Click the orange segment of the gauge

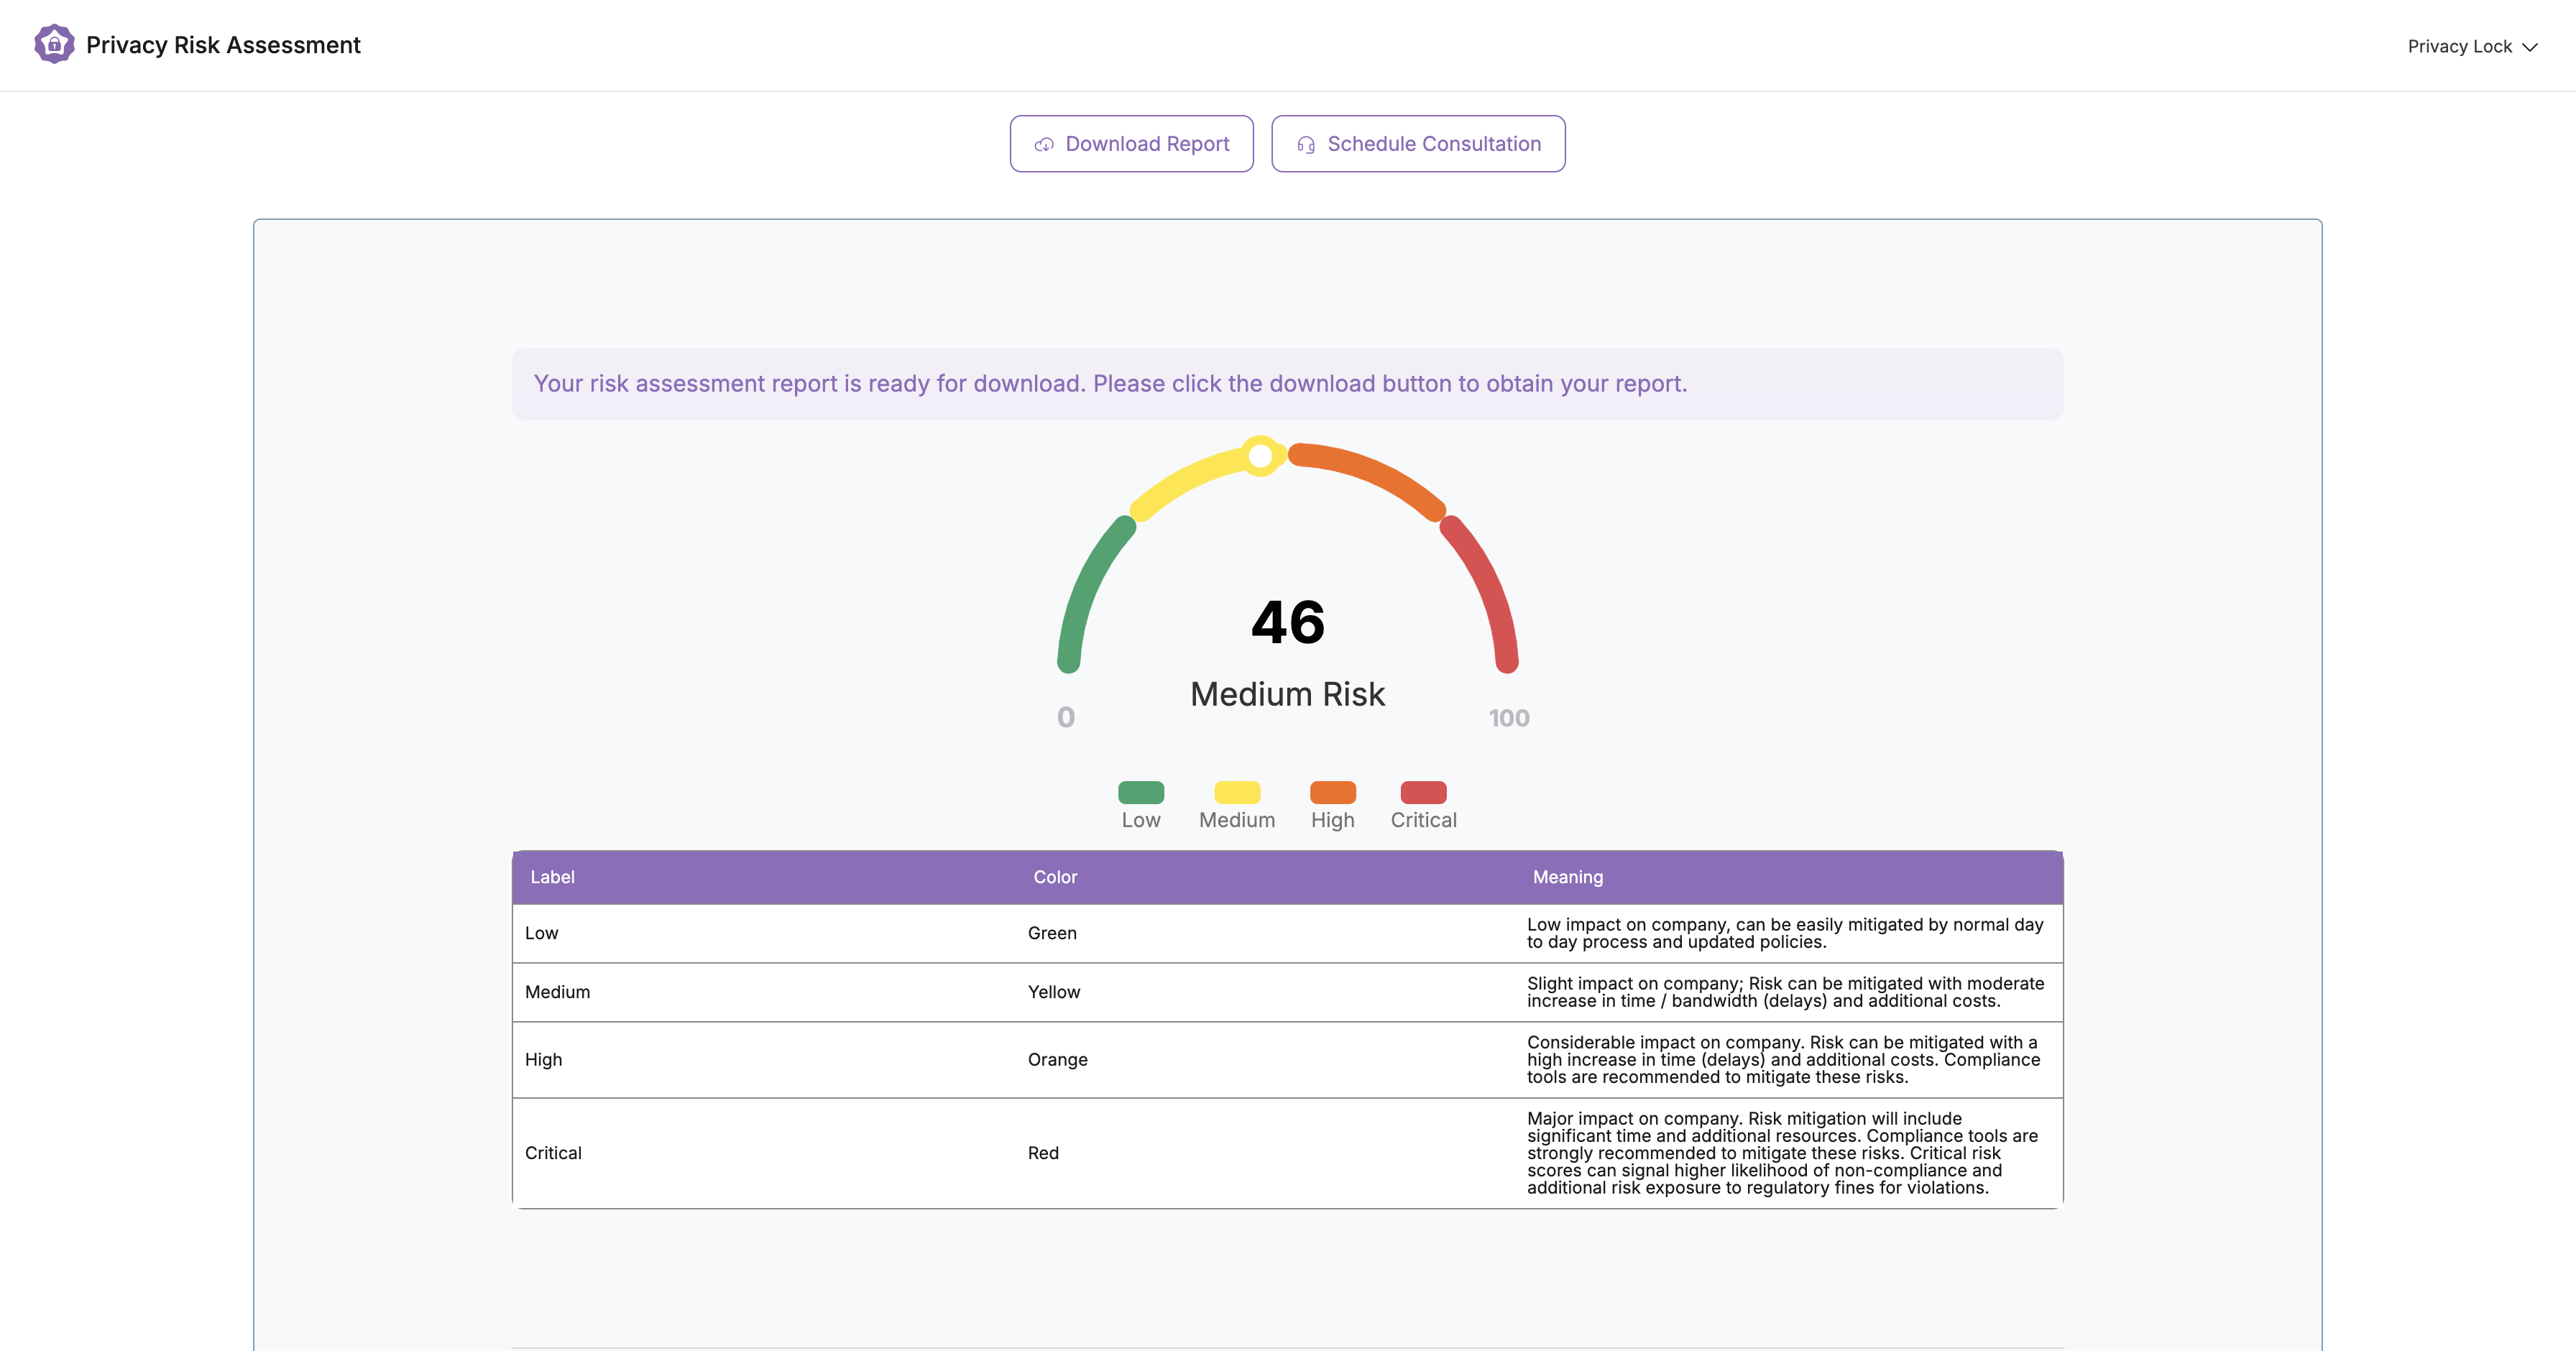pyautogui.click(x=1372, y=475)
